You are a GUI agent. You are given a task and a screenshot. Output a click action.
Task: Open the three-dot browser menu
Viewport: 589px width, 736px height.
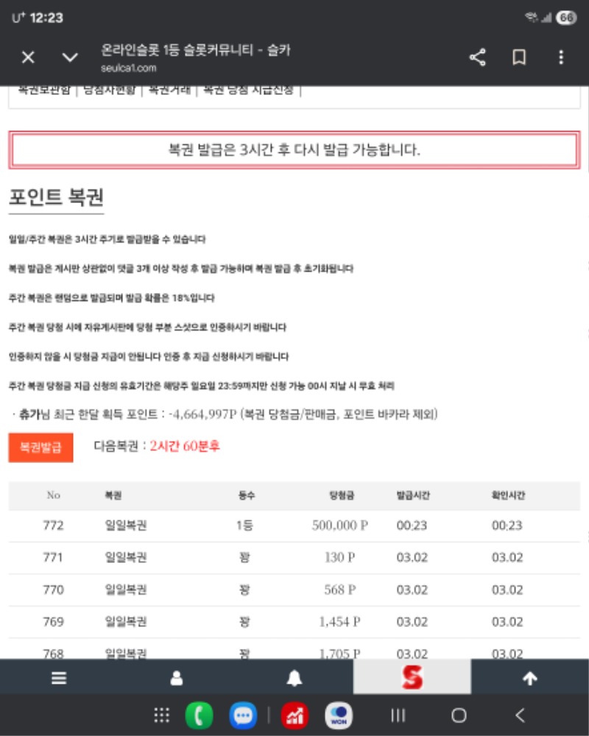[561, 58]
